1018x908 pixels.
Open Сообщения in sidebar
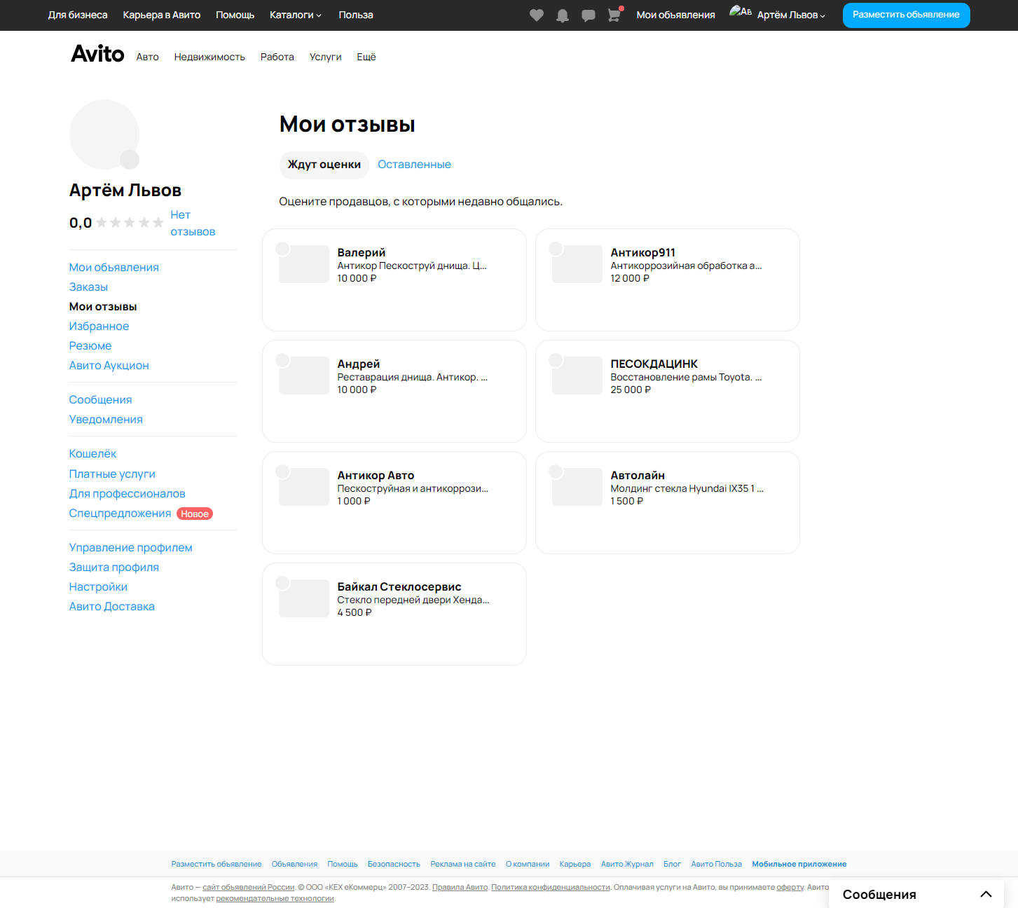point(100,400)
